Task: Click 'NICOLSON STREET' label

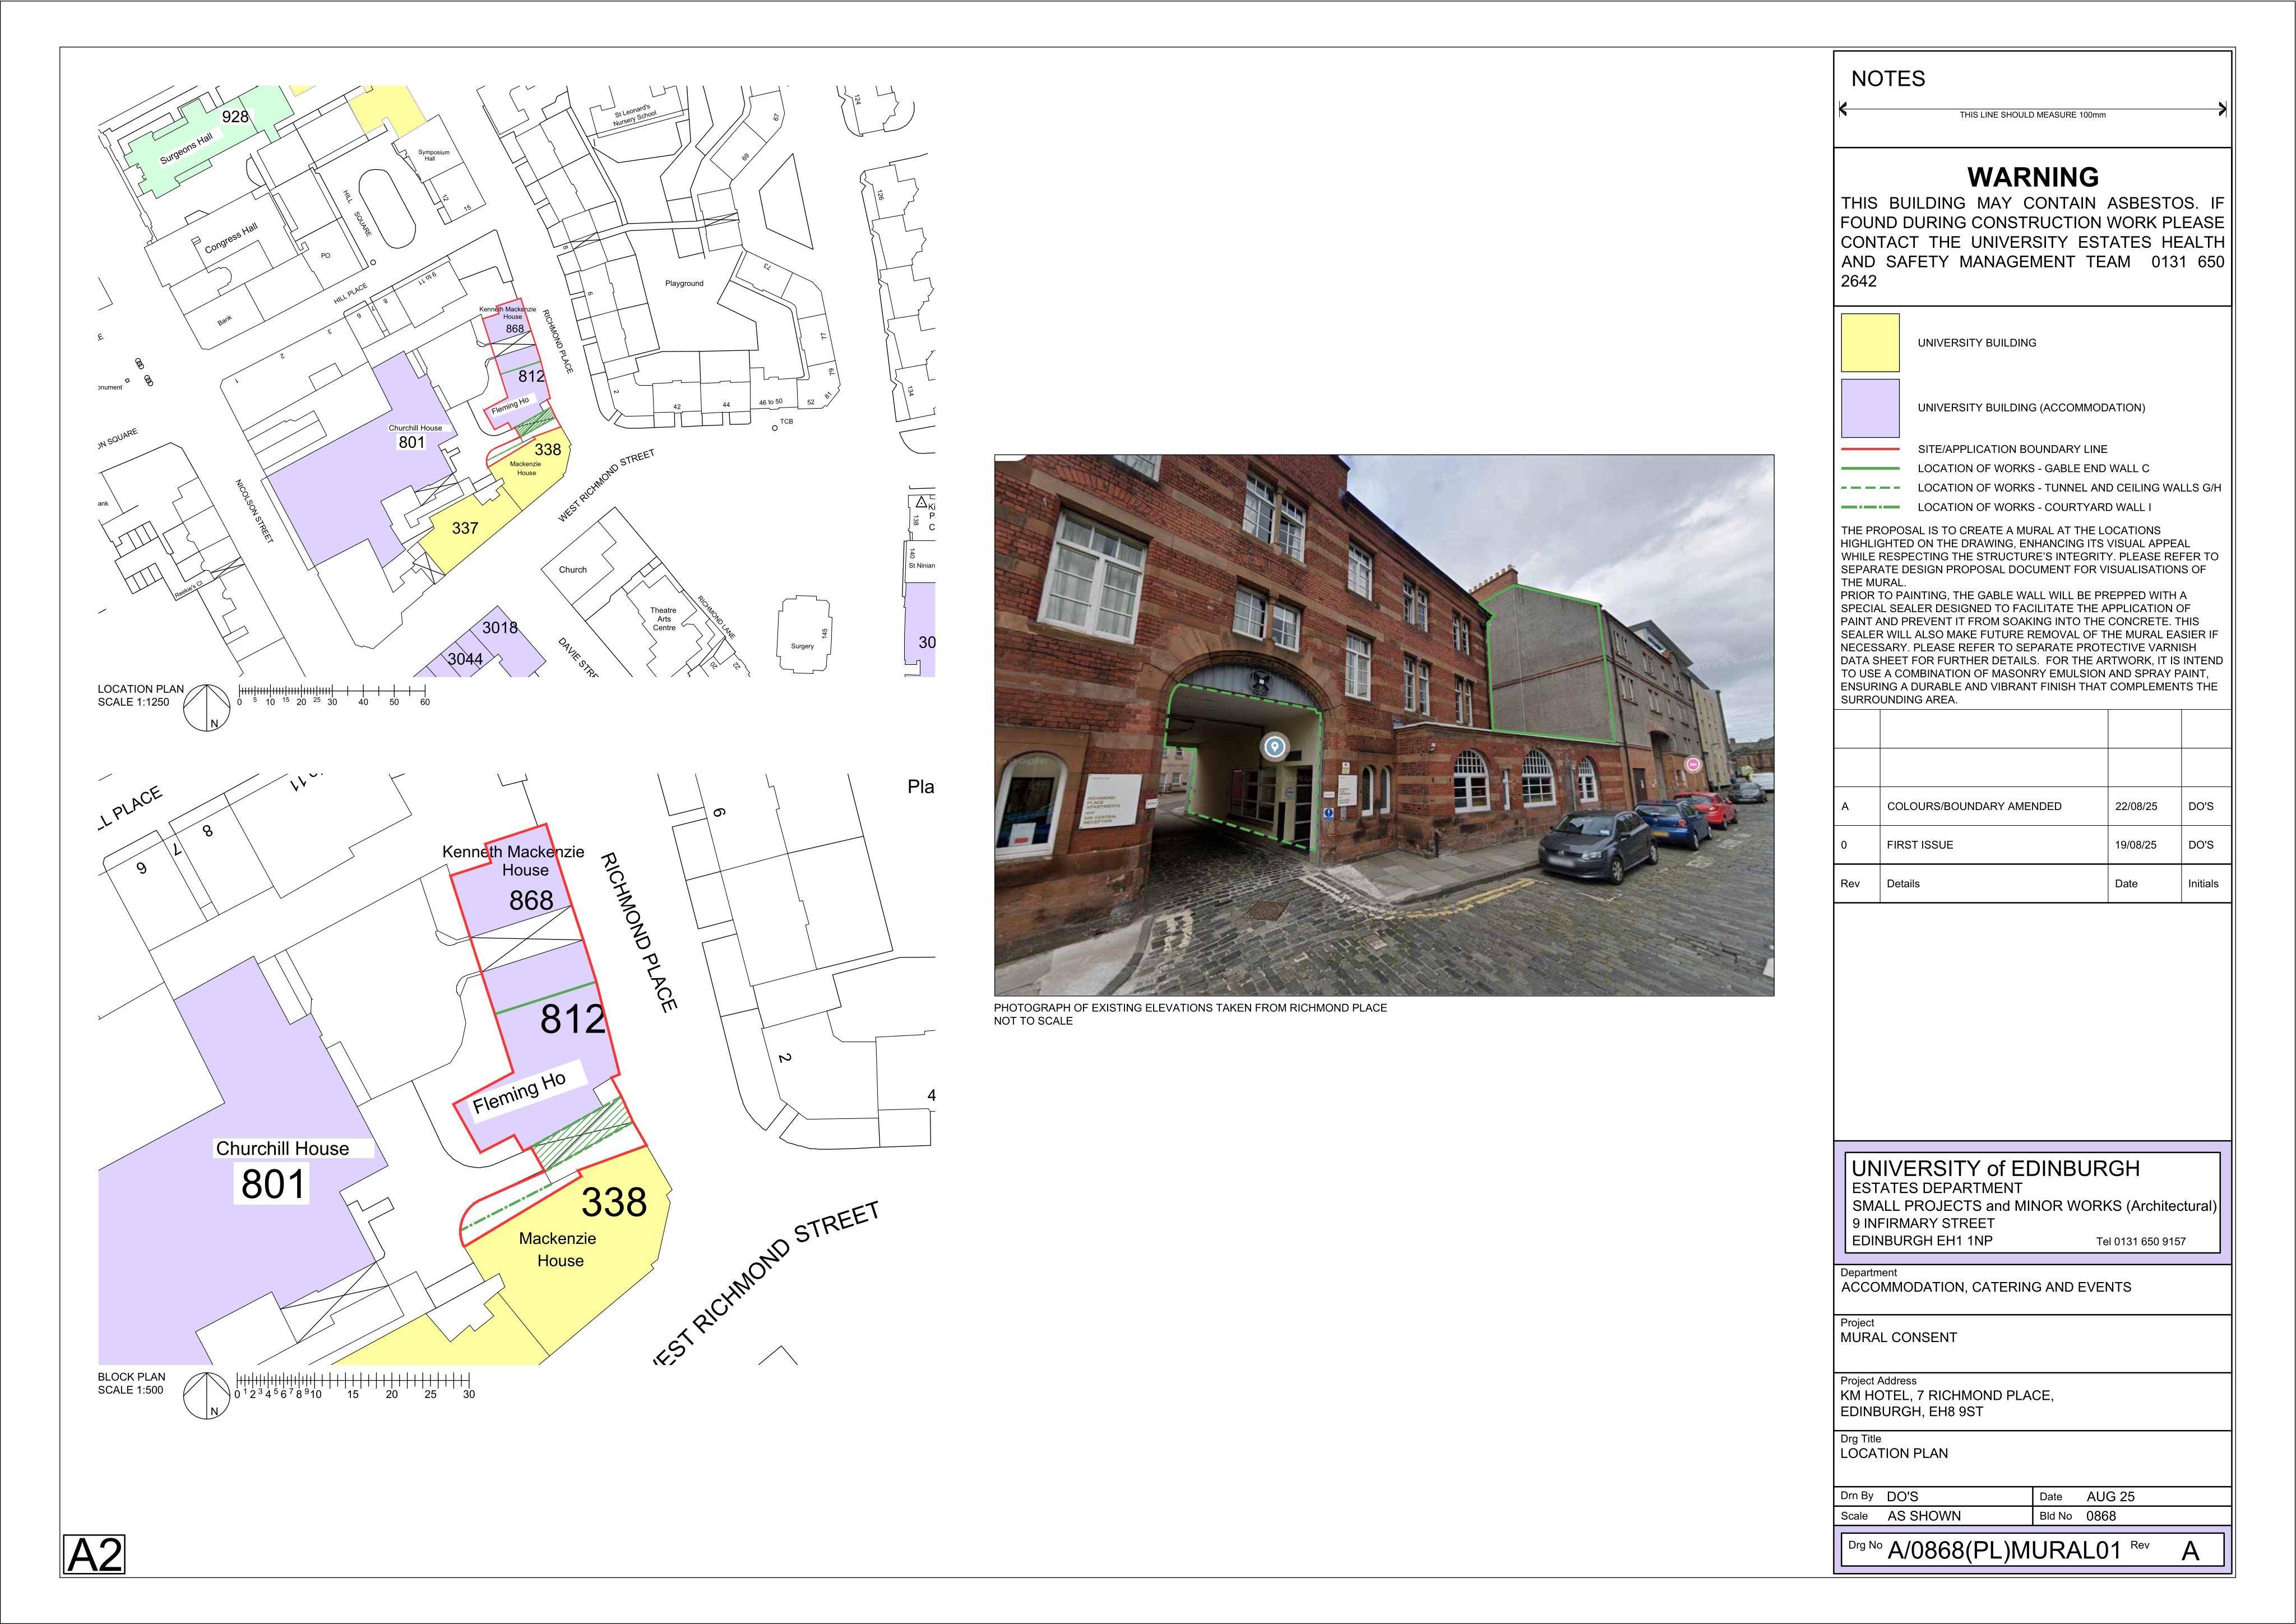Action: coord(254,511)
